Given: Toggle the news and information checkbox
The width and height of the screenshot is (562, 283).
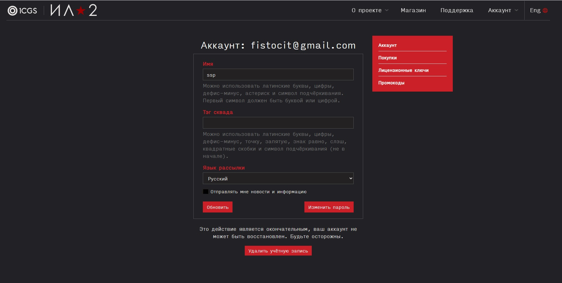Looking at the screenshot, I should coord(206,192).
